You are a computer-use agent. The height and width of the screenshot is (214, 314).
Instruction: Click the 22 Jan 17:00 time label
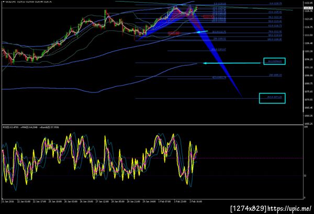[39, 201]
